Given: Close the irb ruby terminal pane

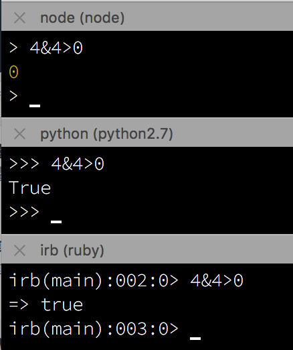Looking at the screenshot, I should click(19, 250).
